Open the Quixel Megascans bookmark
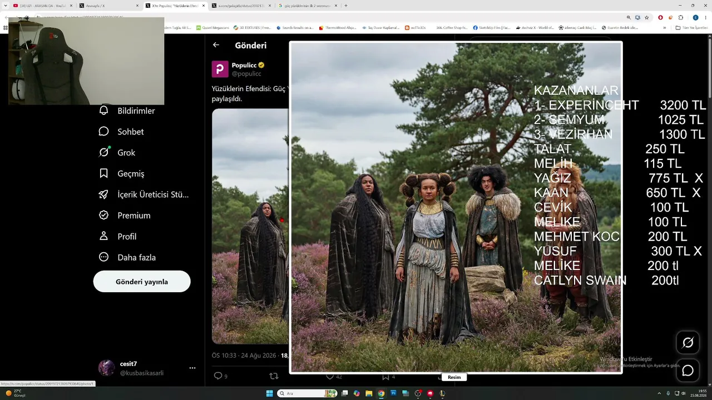The width and height of the screenshot is (712, 400). click(212, 27)
